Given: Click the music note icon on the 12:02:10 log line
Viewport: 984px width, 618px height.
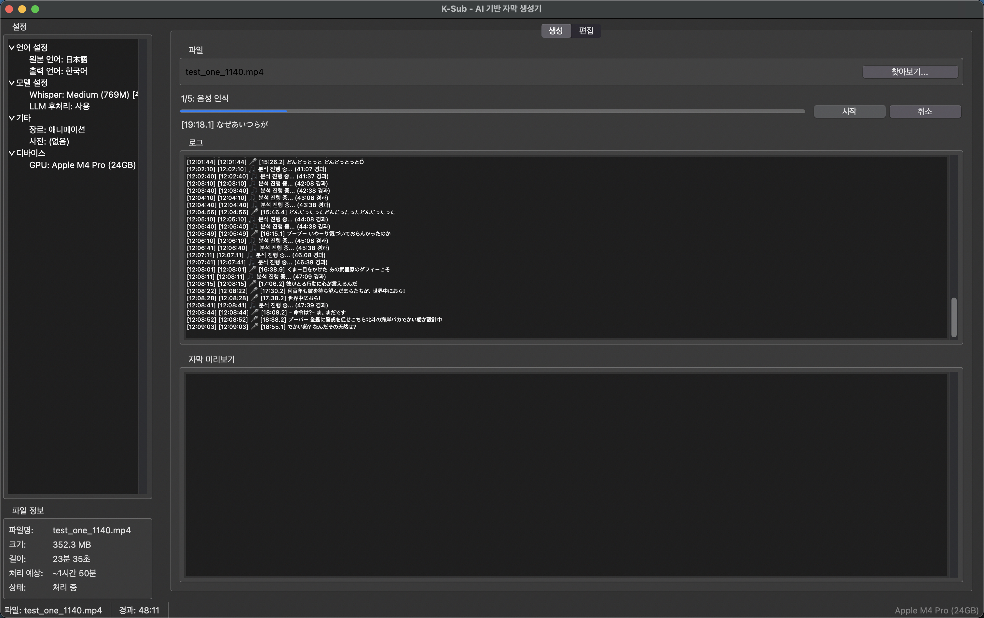Looking at the screenshot, I should point(252,169).
